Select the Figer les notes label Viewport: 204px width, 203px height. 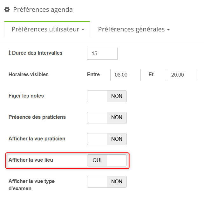(x=26, y=96)
